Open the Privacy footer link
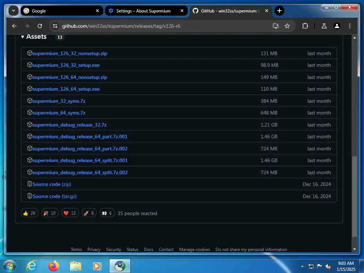 click(x=94, y=249)
